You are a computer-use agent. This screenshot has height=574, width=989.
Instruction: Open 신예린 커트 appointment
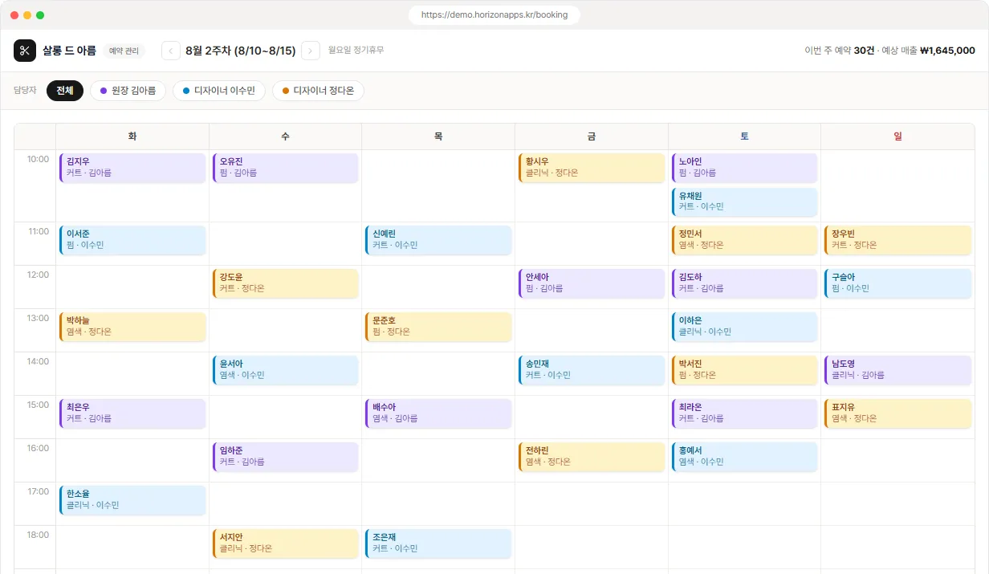click(438, 240)
